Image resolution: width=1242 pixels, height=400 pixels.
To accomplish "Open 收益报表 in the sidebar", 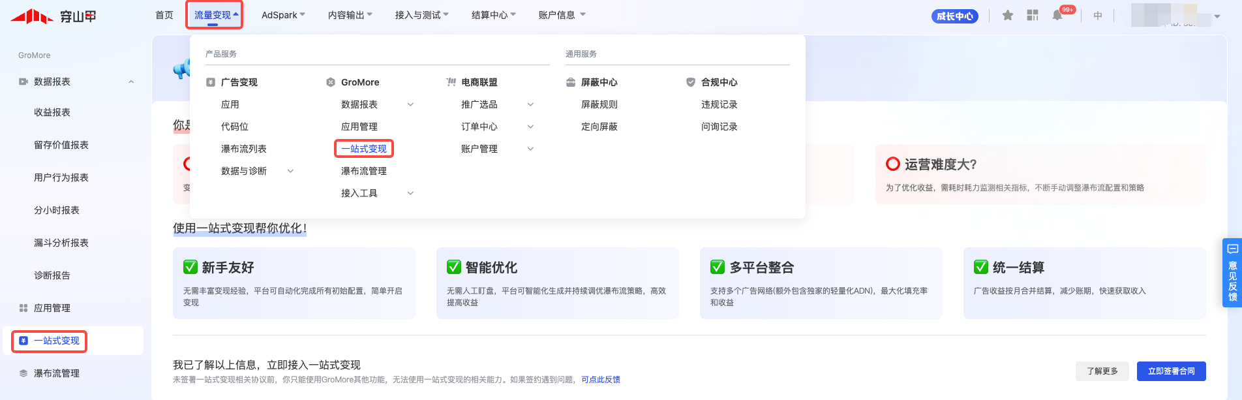I will tap(52, 112).
